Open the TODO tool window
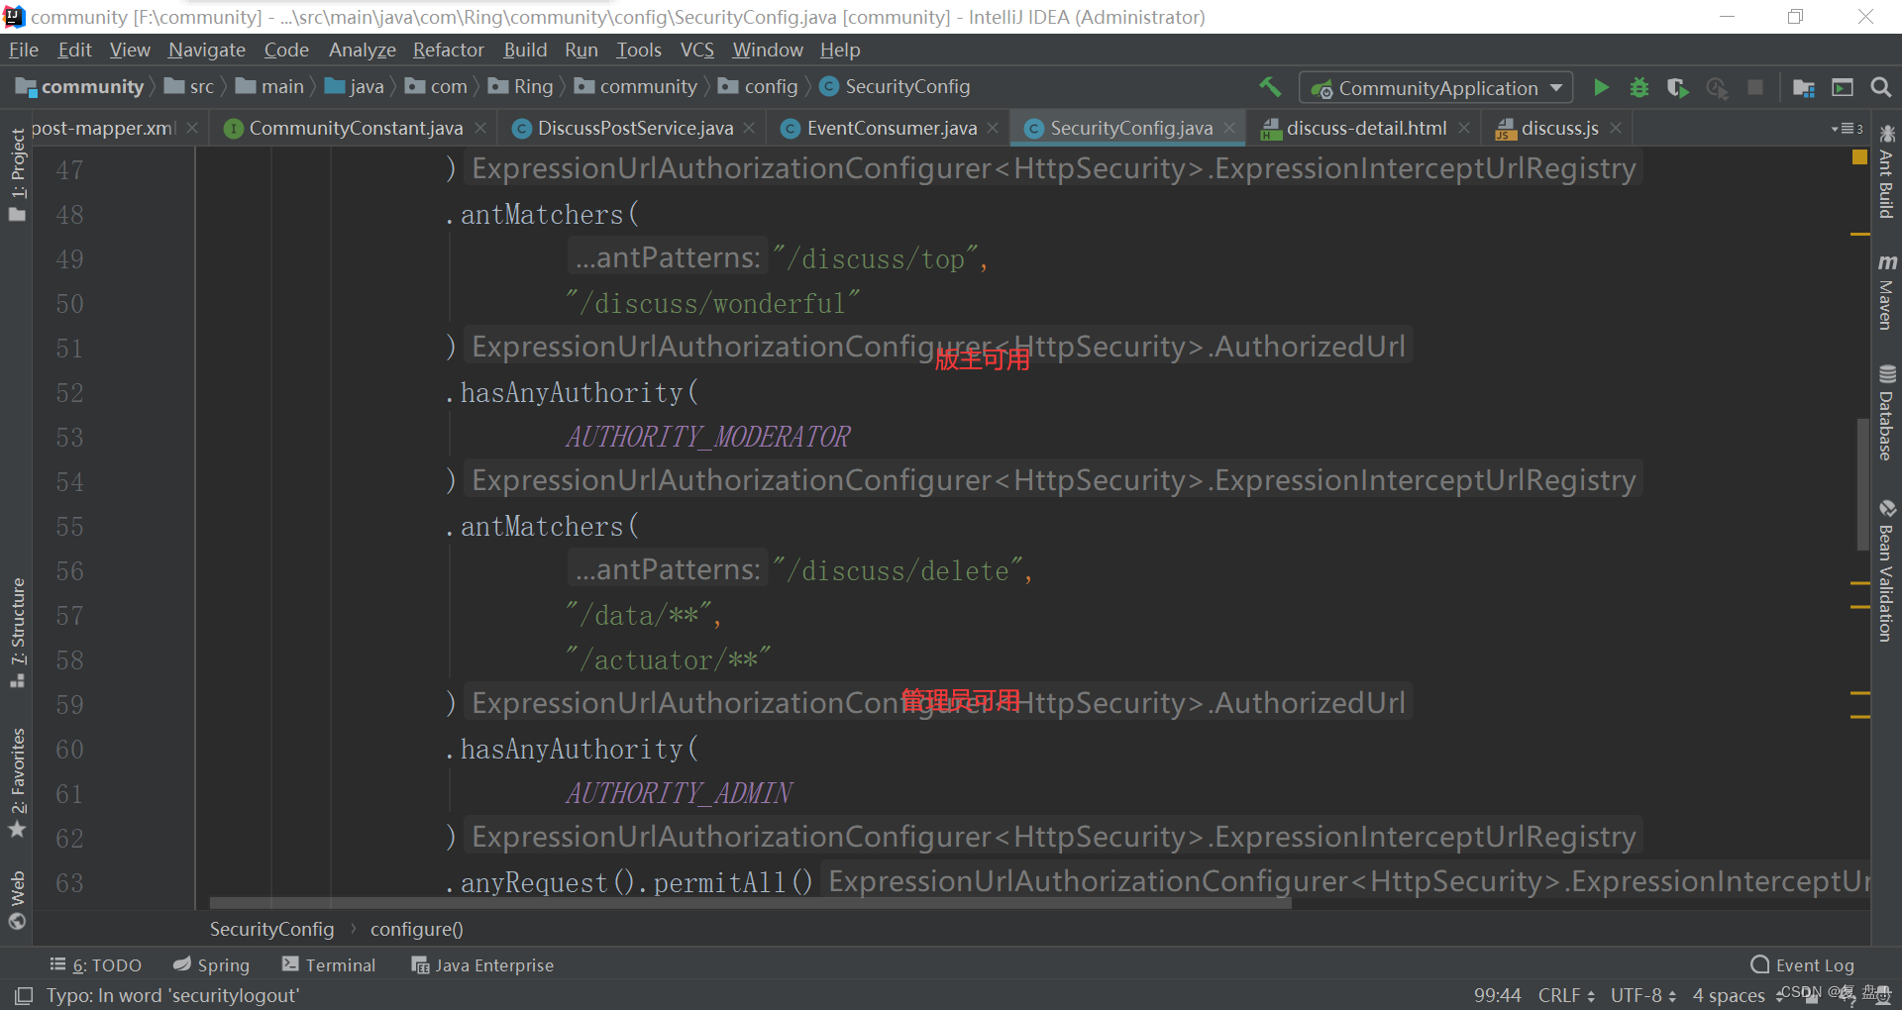The image size is (1902, 1010). 96,965
